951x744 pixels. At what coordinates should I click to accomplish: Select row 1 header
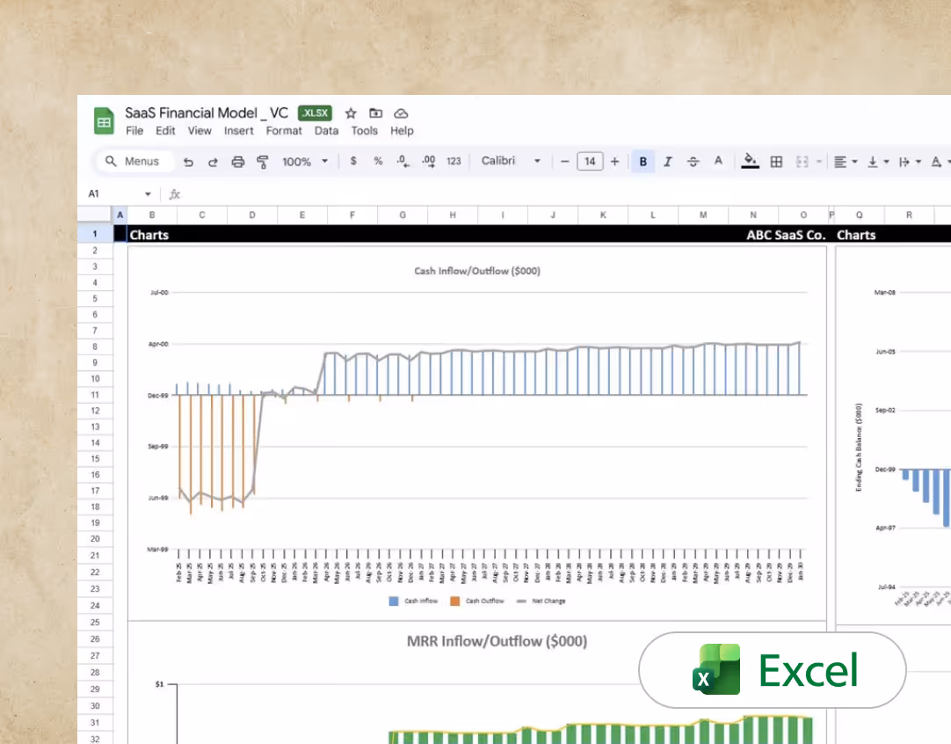pyautogui.click(x=95, y=234)
